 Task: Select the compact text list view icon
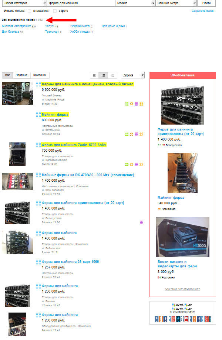[x=112, y=75]
